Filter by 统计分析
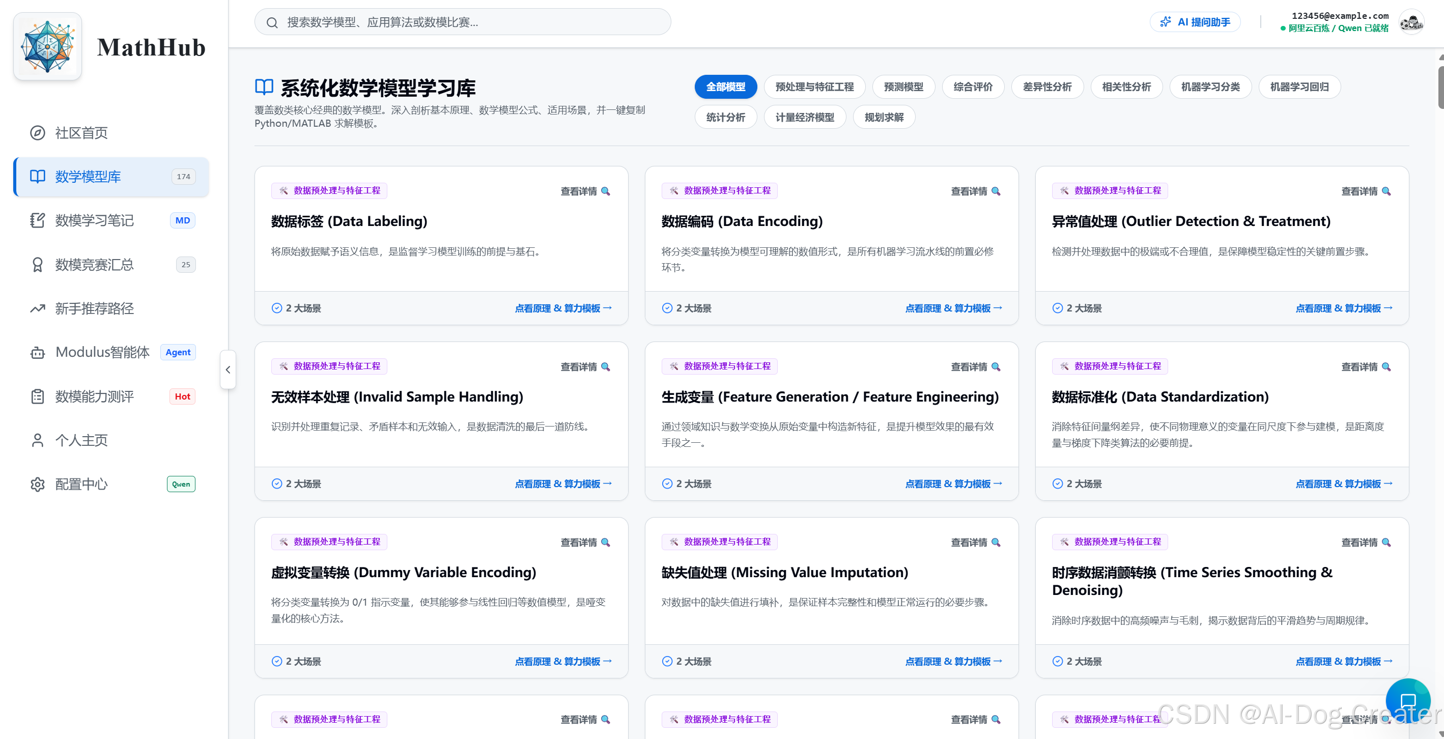Screen dimensions: 1444x739 pyautogui.click(x=725, y=117)
